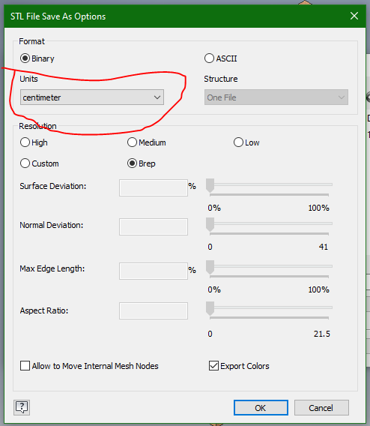
Task: Choose Medium resolution
Action: (132, 142)
